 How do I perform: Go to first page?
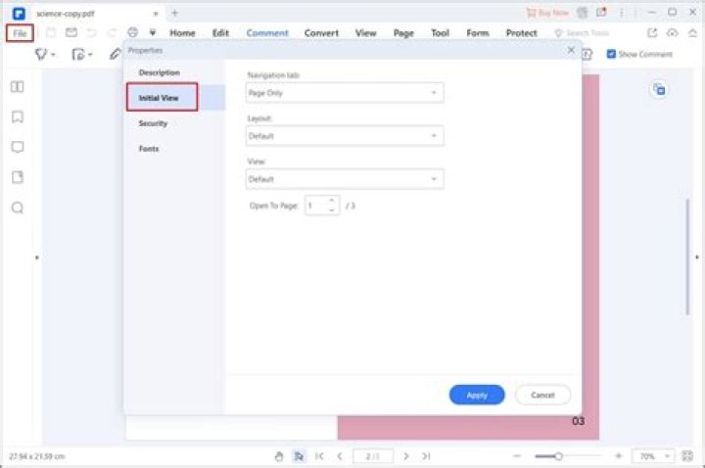[319, 456]
